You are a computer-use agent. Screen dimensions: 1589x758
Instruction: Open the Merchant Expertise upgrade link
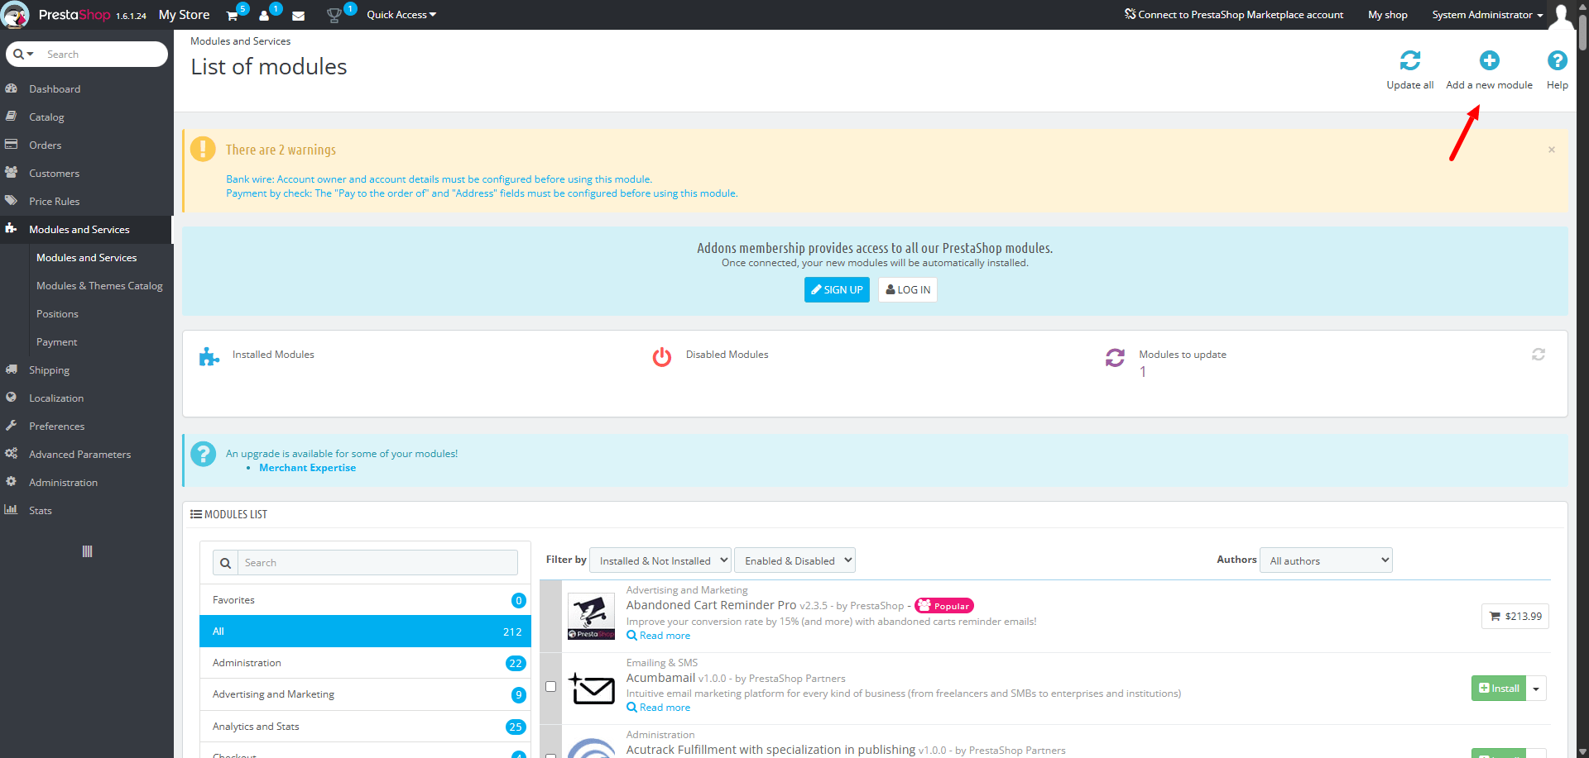pyautogui.click(x=307, y=468)
